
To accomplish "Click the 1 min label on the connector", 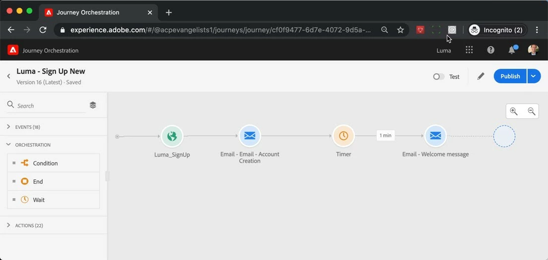I will (386, 136).
